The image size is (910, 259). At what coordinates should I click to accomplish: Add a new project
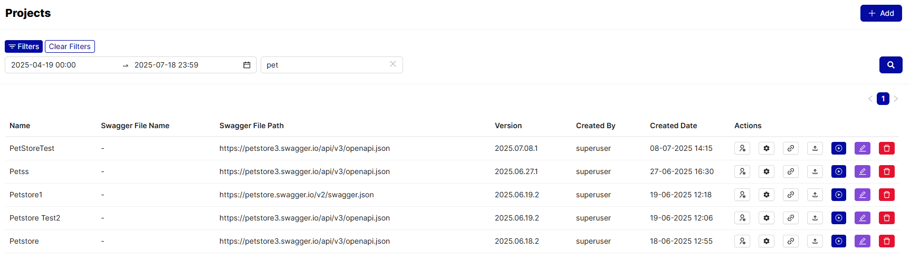880,13
